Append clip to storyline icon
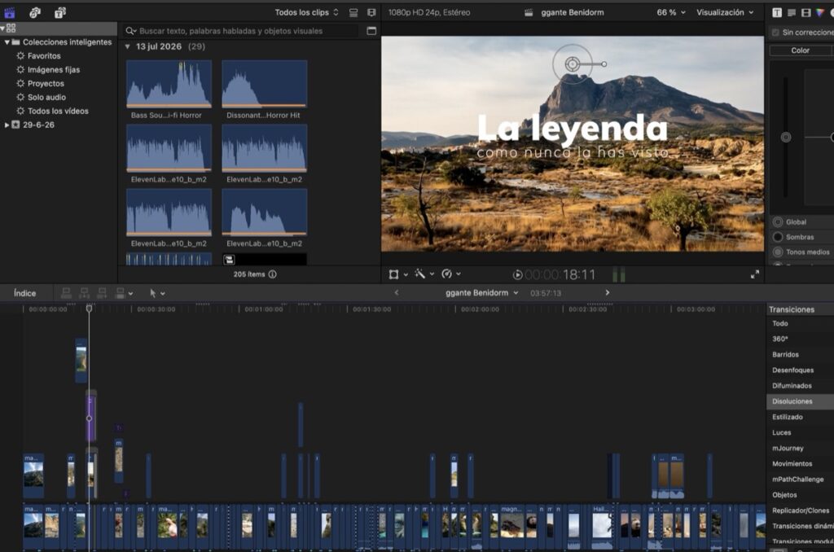Image resolution: width=834 pixels, height=552 pixels. [102, 293]
